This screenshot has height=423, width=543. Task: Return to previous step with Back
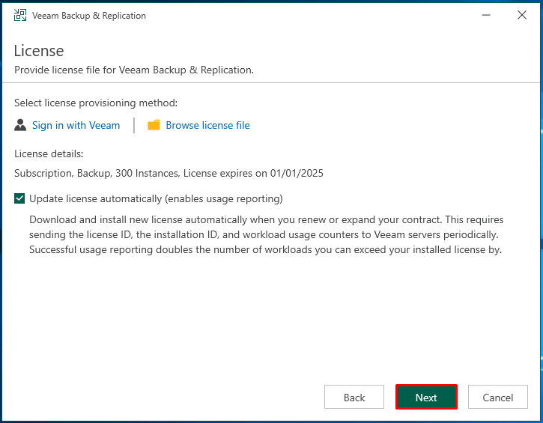(354, 398)
